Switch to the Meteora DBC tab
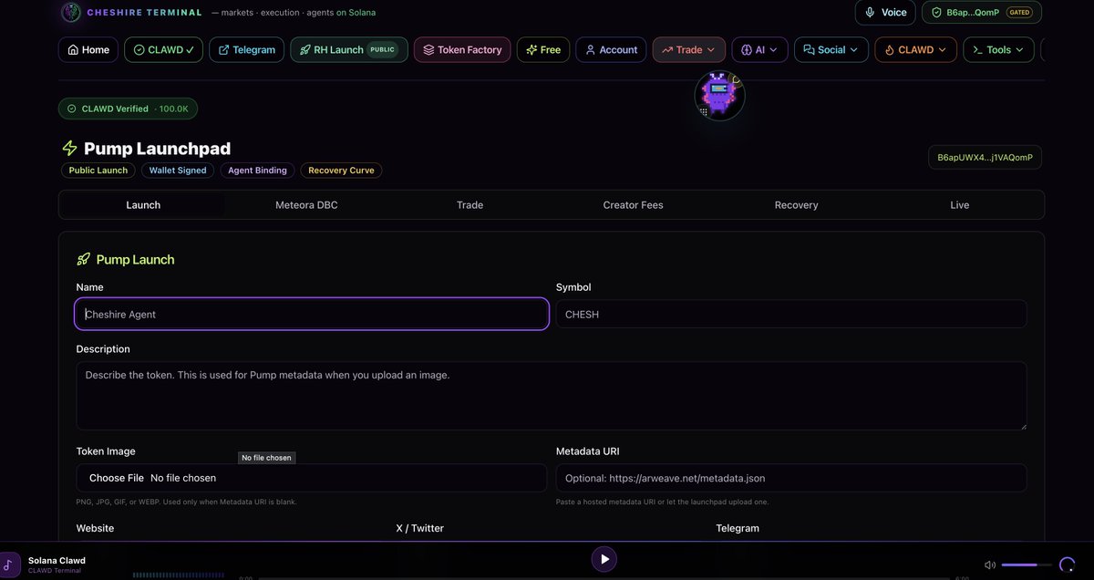Viewport: 1094px width, 580px height. pyautogui.click(x=306, y=205)
